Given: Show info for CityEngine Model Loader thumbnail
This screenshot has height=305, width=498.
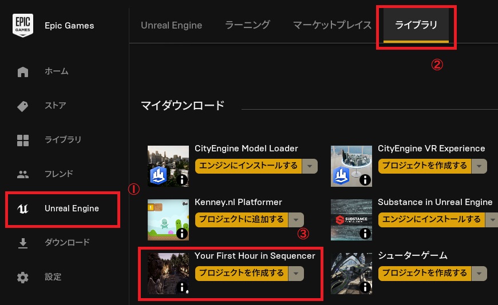Looking at the screenshot, I should (x=182, y=180).
